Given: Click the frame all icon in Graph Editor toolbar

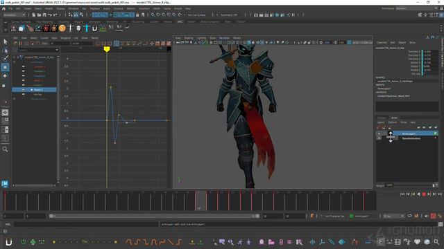Looking at the screenshot, I should 98,44.
